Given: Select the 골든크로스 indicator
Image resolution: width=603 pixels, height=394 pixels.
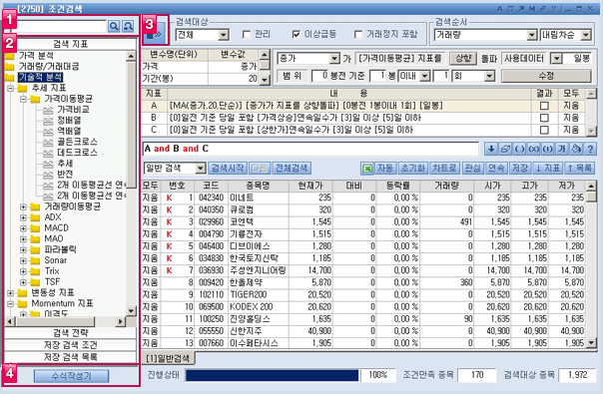Looking at the screenshot, I should [x=77, y=142].
